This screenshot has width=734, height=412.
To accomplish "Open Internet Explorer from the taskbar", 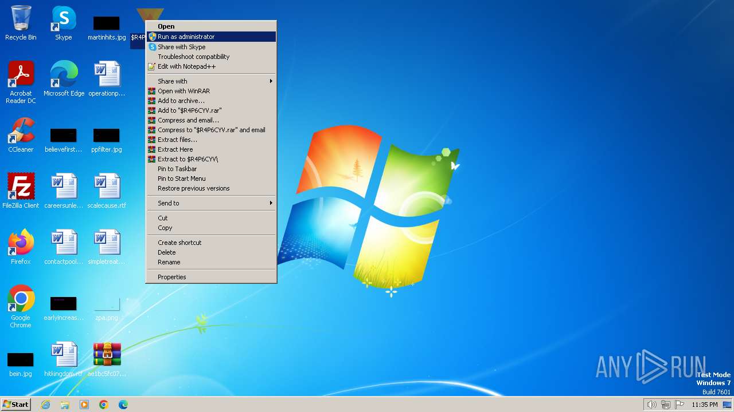I will 45,405.
